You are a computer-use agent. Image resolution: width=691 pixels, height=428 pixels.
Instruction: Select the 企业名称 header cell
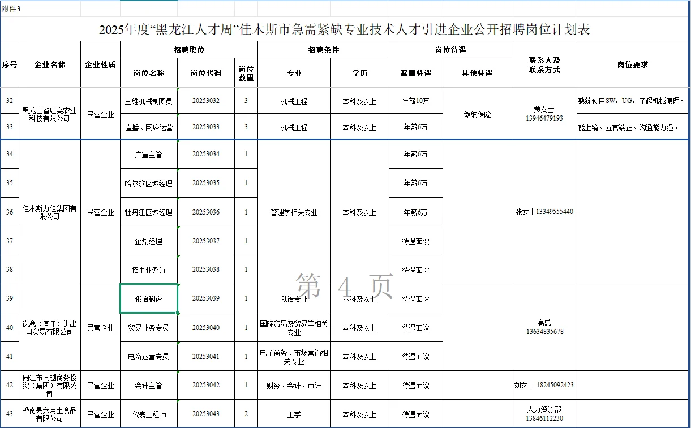pyautogui.click(x=50, y=65)
